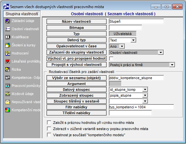Expand Opakovatelnost v čase dropdown
Screen dimensions: 186x144
click(122, 46)
